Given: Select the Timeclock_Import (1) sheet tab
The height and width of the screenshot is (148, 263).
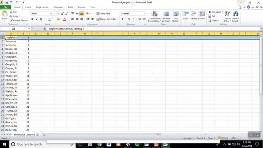Looking at the screenshot, I should (26, 134).
